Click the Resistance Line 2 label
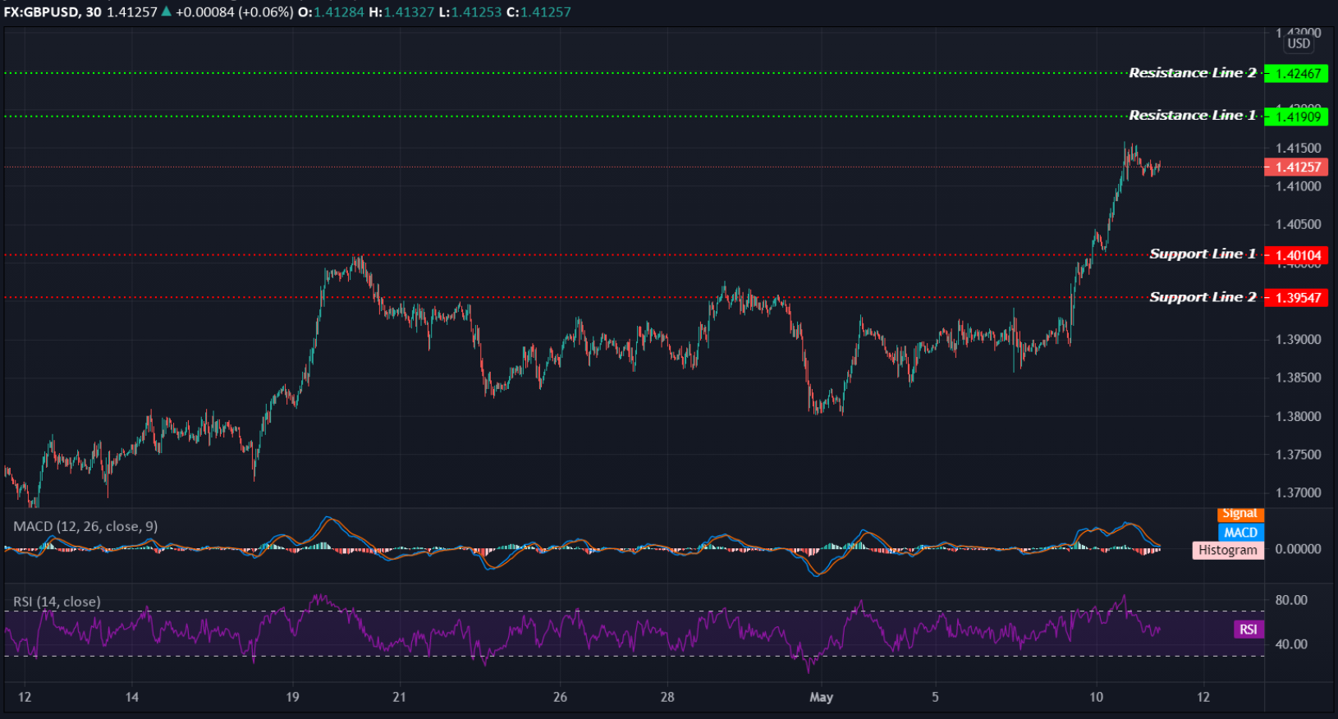 pos(1192,73)
